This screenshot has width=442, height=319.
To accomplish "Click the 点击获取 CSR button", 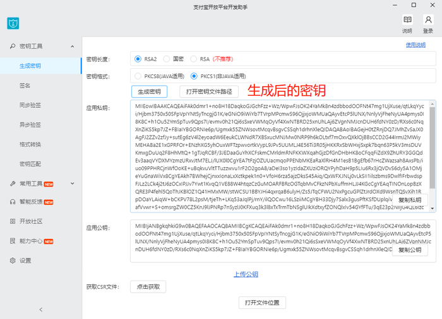I will 148,287.
